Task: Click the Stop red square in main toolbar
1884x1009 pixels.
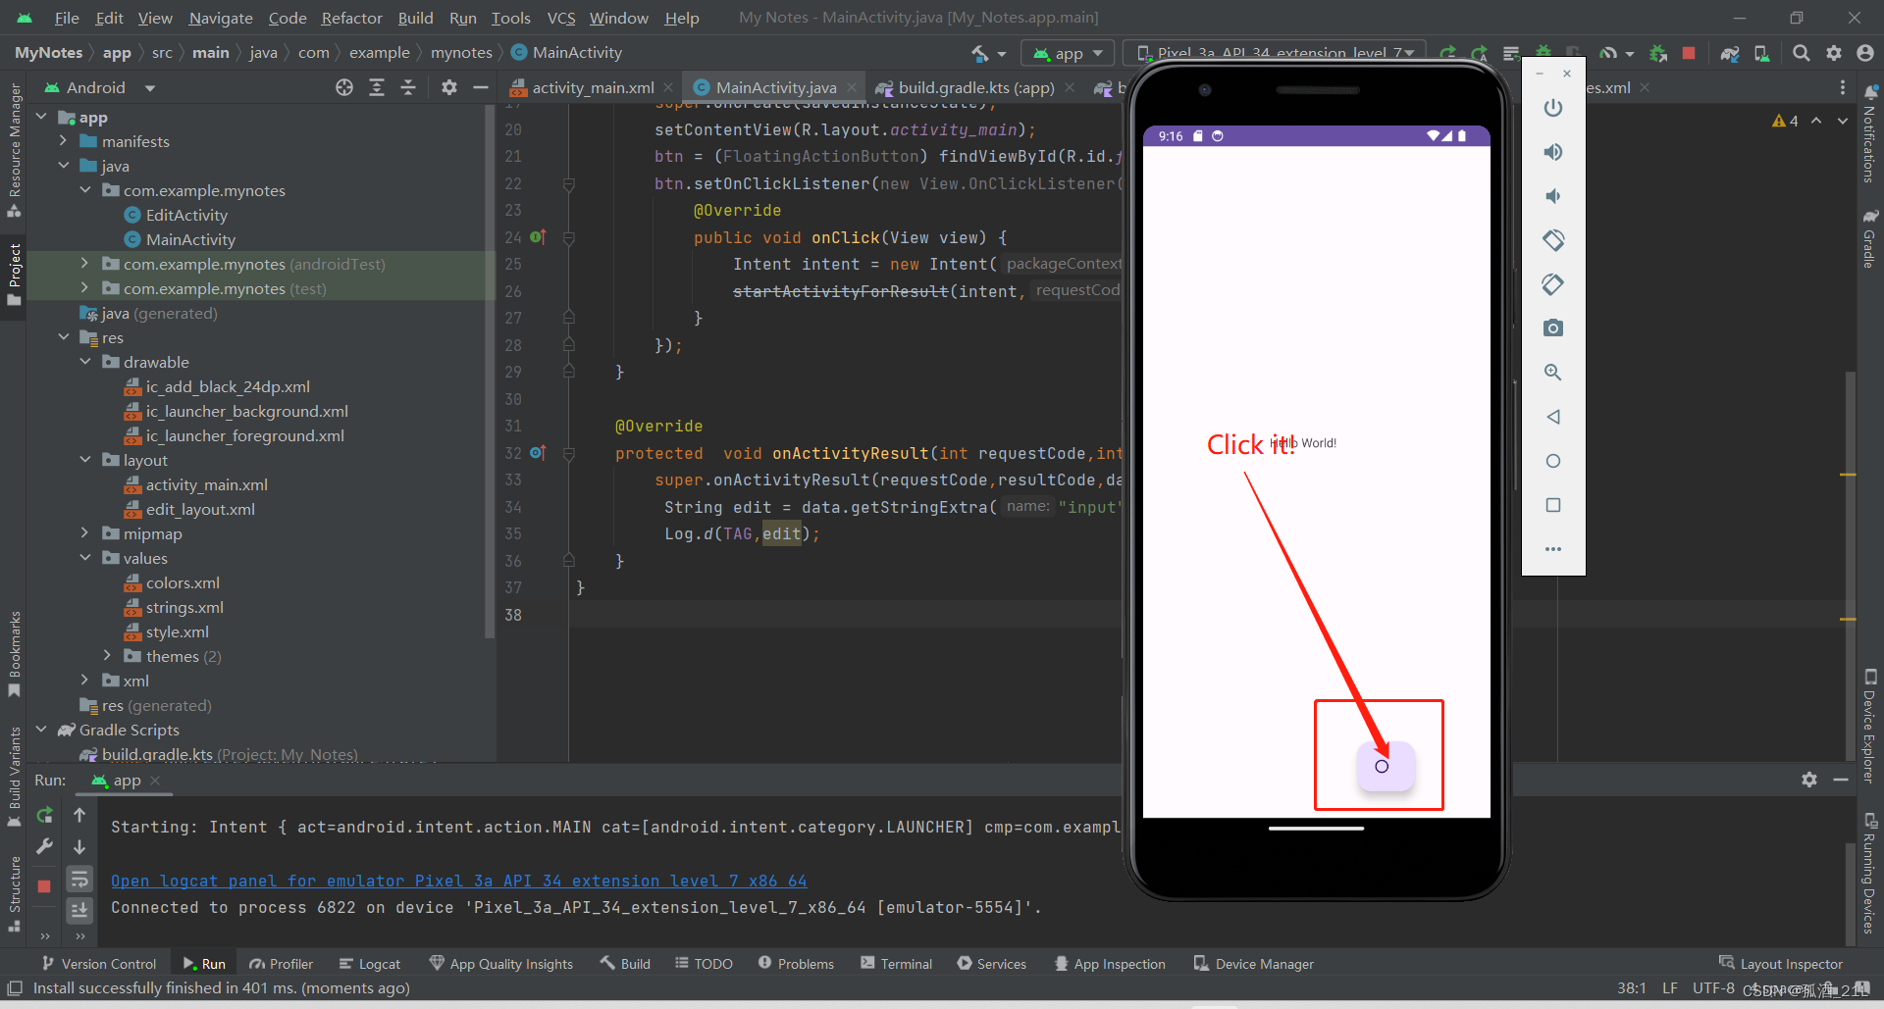Action: [x=1689, y=53]
